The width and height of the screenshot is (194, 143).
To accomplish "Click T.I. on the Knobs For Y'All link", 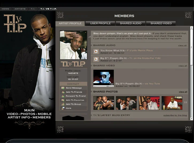I will coord(145,58).
